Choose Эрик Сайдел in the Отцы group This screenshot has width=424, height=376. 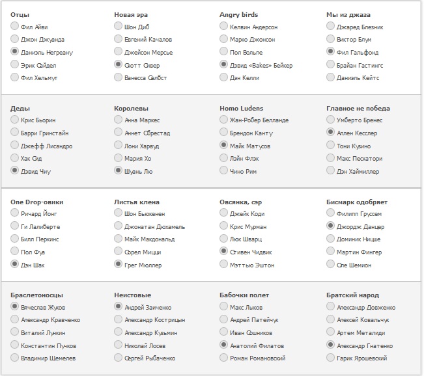[x=15, y=65]
